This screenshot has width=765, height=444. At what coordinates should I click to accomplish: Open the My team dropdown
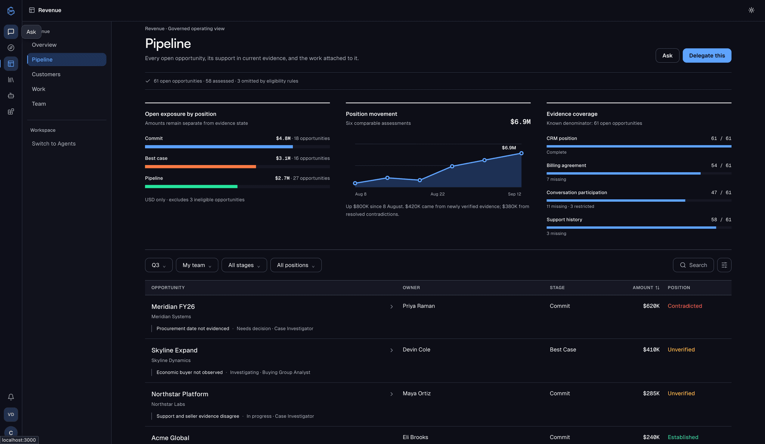pyautogui.click(x=197, y=265)
